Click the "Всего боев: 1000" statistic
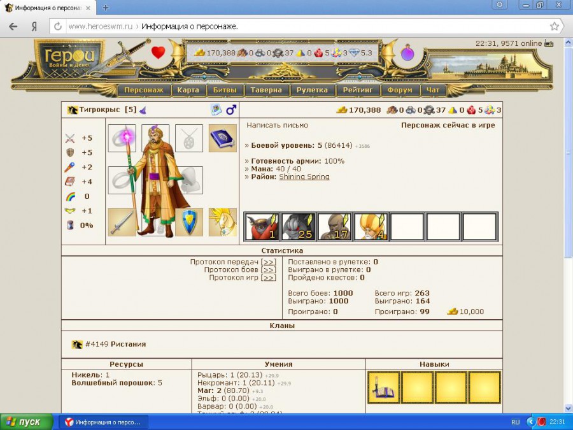The height and width of the screenshot is (430, 573). [320, 293]
